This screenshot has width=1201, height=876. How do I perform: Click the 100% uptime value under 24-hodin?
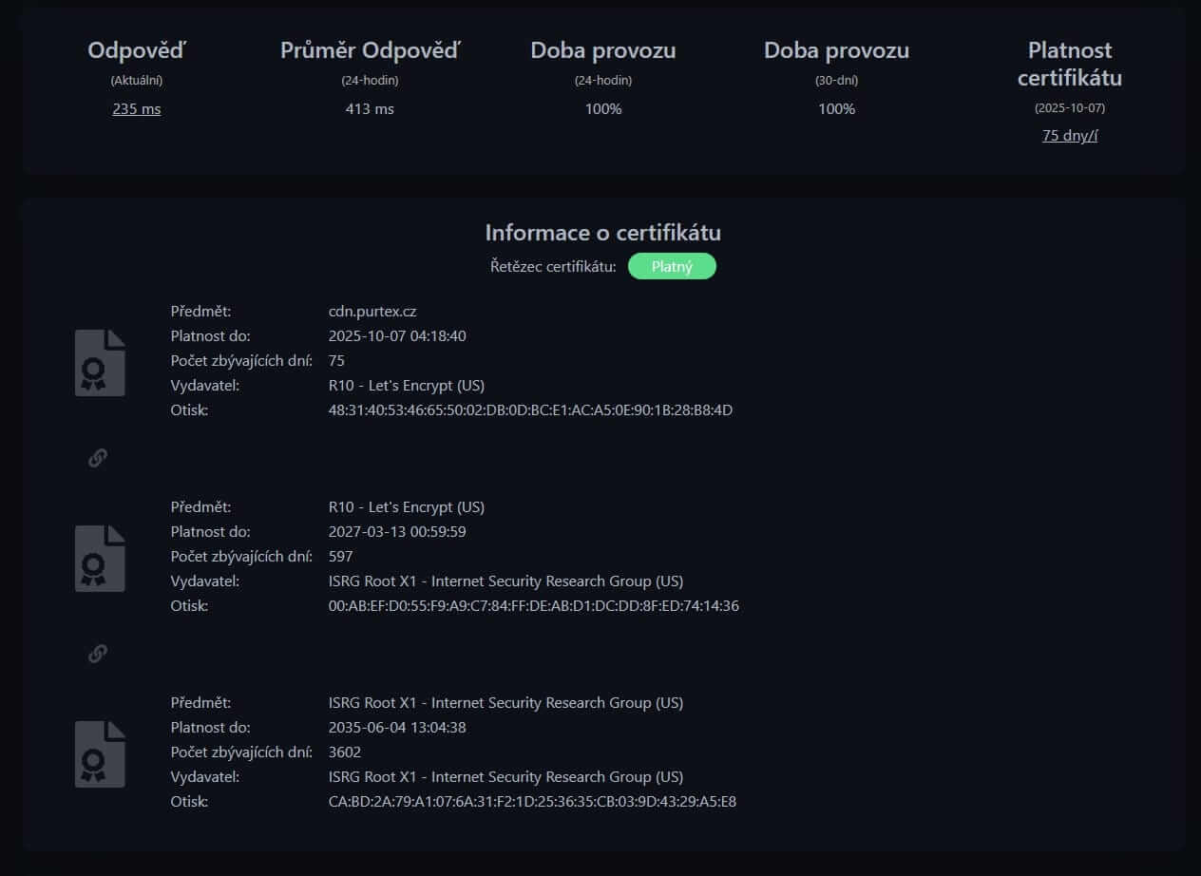[x=603, y=108]
